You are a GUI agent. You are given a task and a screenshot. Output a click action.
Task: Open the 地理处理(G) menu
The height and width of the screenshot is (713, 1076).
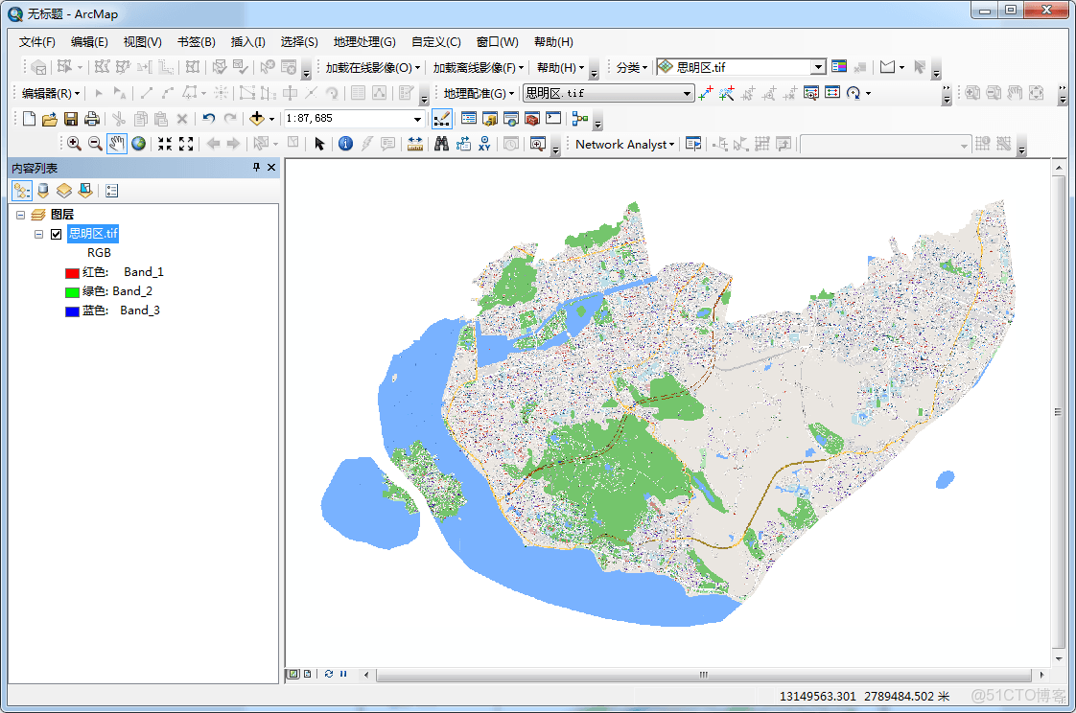coord(364,42)
